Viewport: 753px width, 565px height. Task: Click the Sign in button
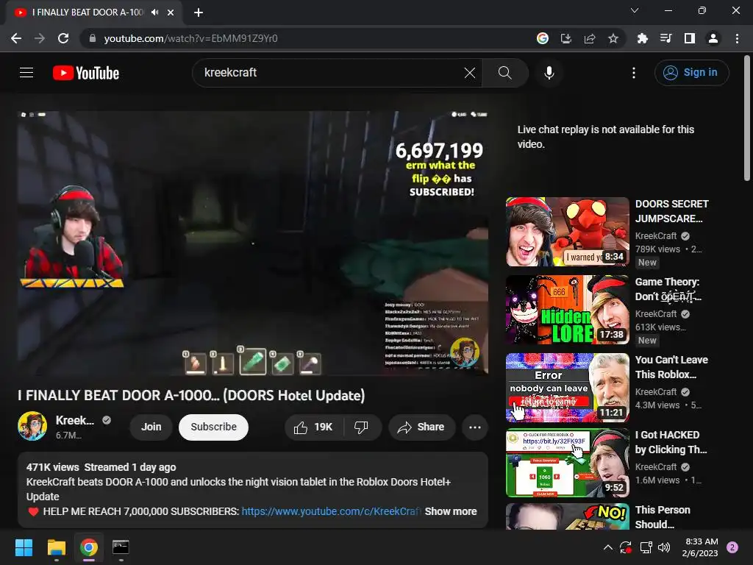pos(691,73)
